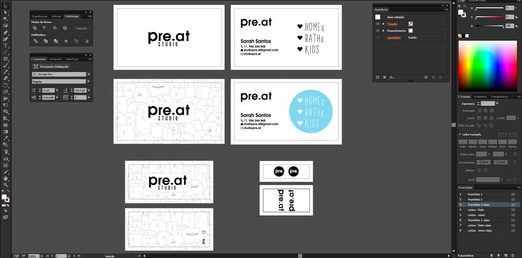Click the Divide pathfinder icon
The image size is (522, 258).
(36, 41)
